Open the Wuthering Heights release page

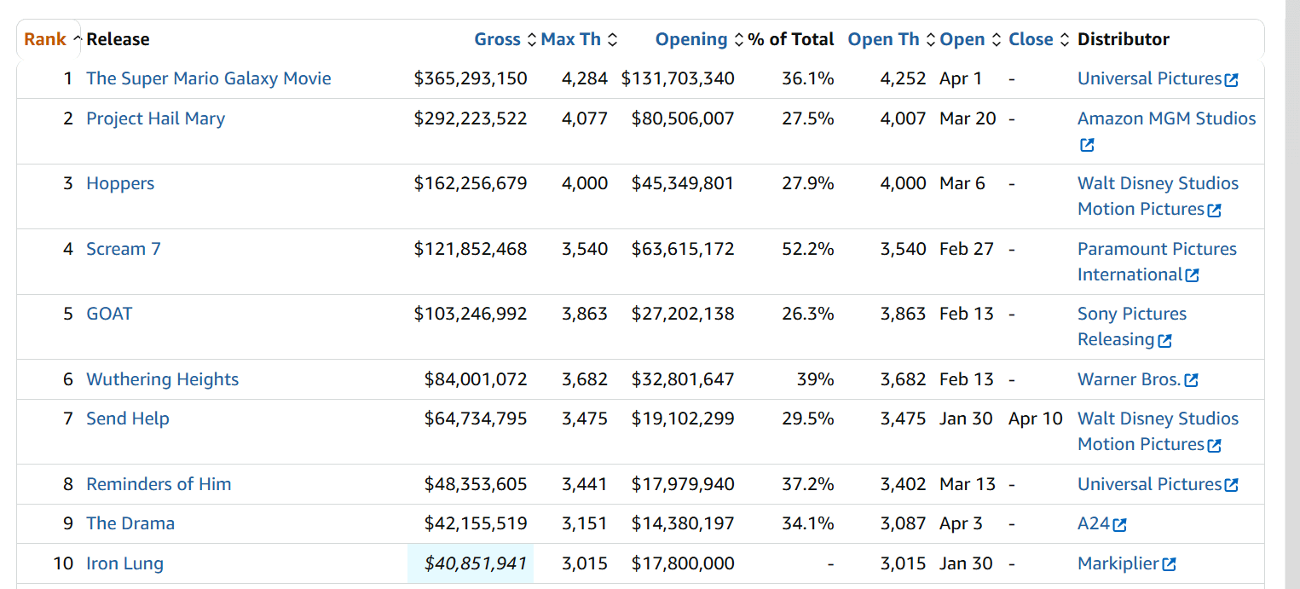coord(162,379)
